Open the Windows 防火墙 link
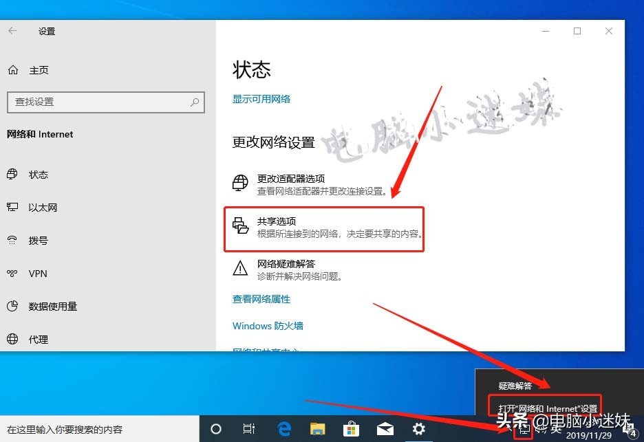Viewport: 644px width, 442px height. point(268,326)
